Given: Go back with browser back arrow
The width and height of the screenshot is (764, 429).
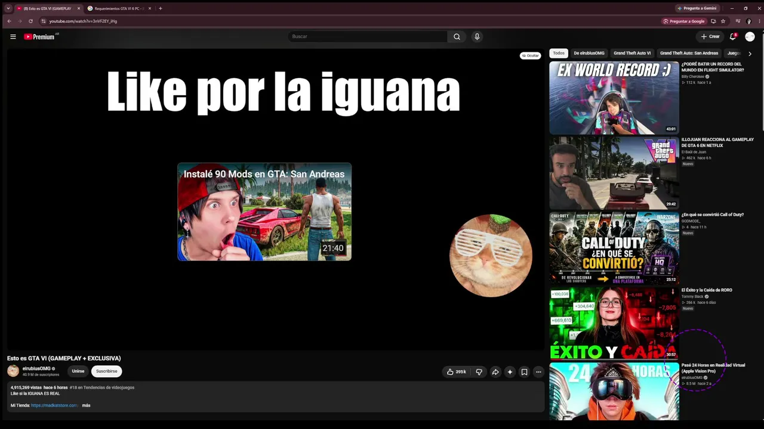Looking at the screenshot, I should (x=9, y=21).
